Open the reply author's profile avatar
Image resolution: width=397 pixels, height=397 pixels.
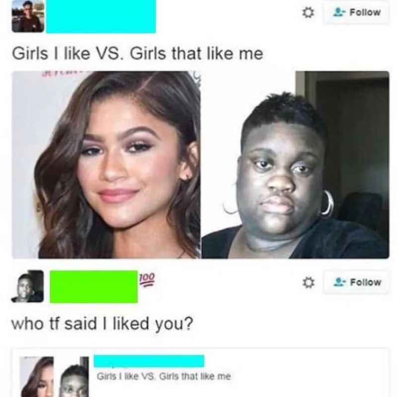pos(27,286)
